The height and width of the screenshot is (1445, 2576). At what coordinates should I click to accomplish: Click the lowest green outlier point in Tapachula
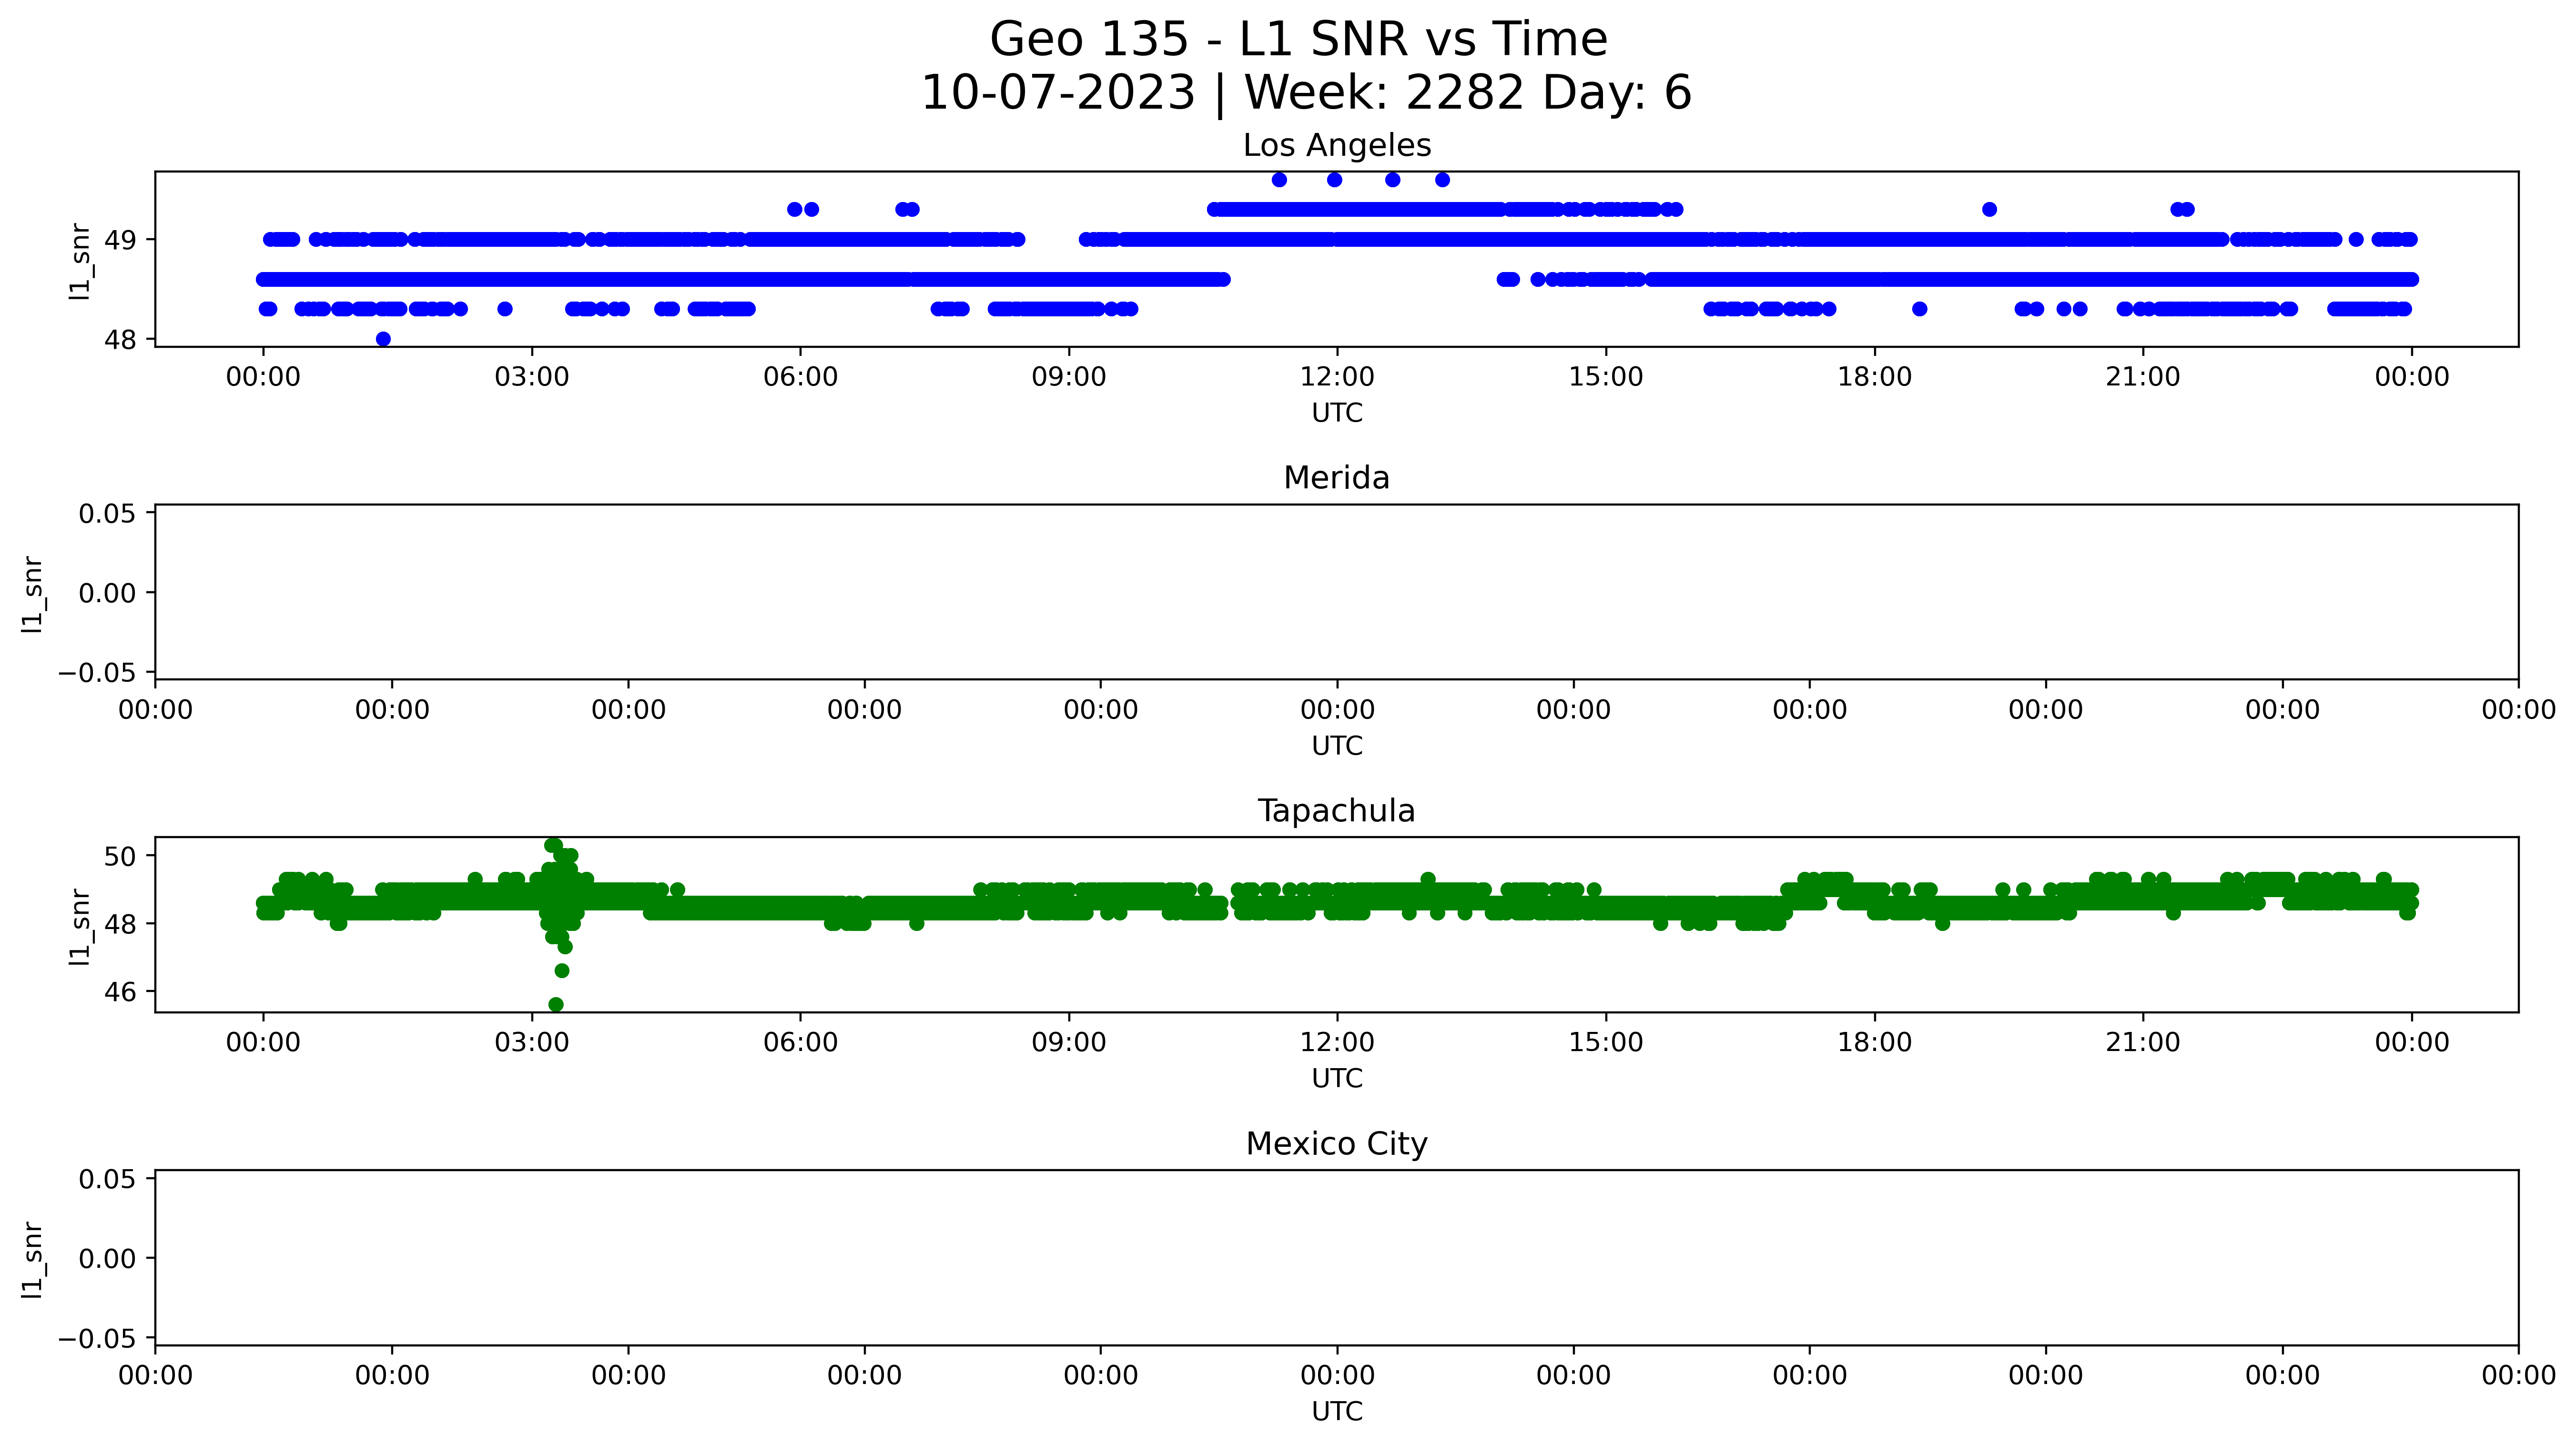(x=556, y=1004)
